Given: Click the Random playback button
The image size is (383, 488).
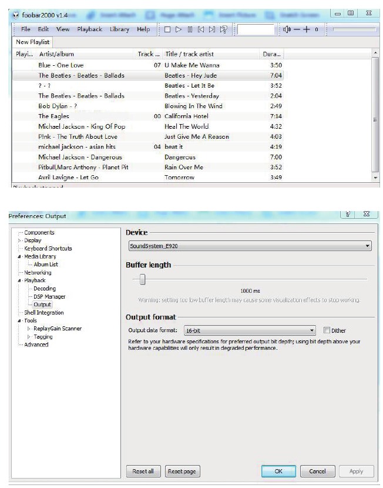Looking at the screenshot, I should point(224,29).
